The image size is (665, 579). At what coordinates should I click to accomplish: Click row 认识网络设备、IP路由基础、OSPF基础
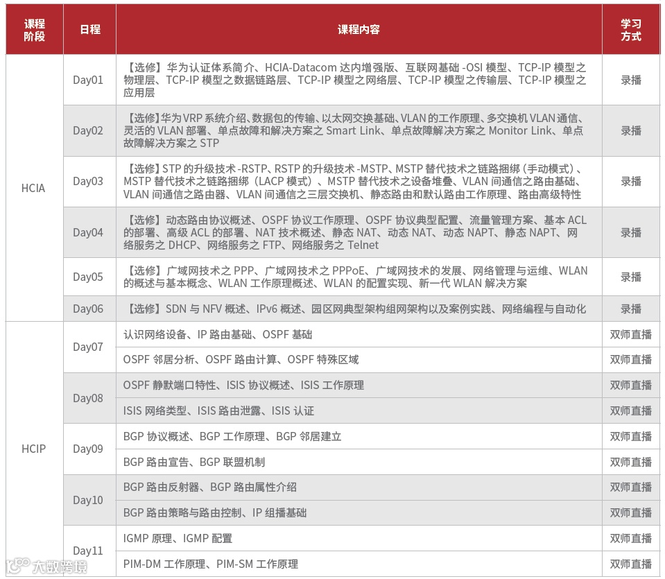[359, 334]
